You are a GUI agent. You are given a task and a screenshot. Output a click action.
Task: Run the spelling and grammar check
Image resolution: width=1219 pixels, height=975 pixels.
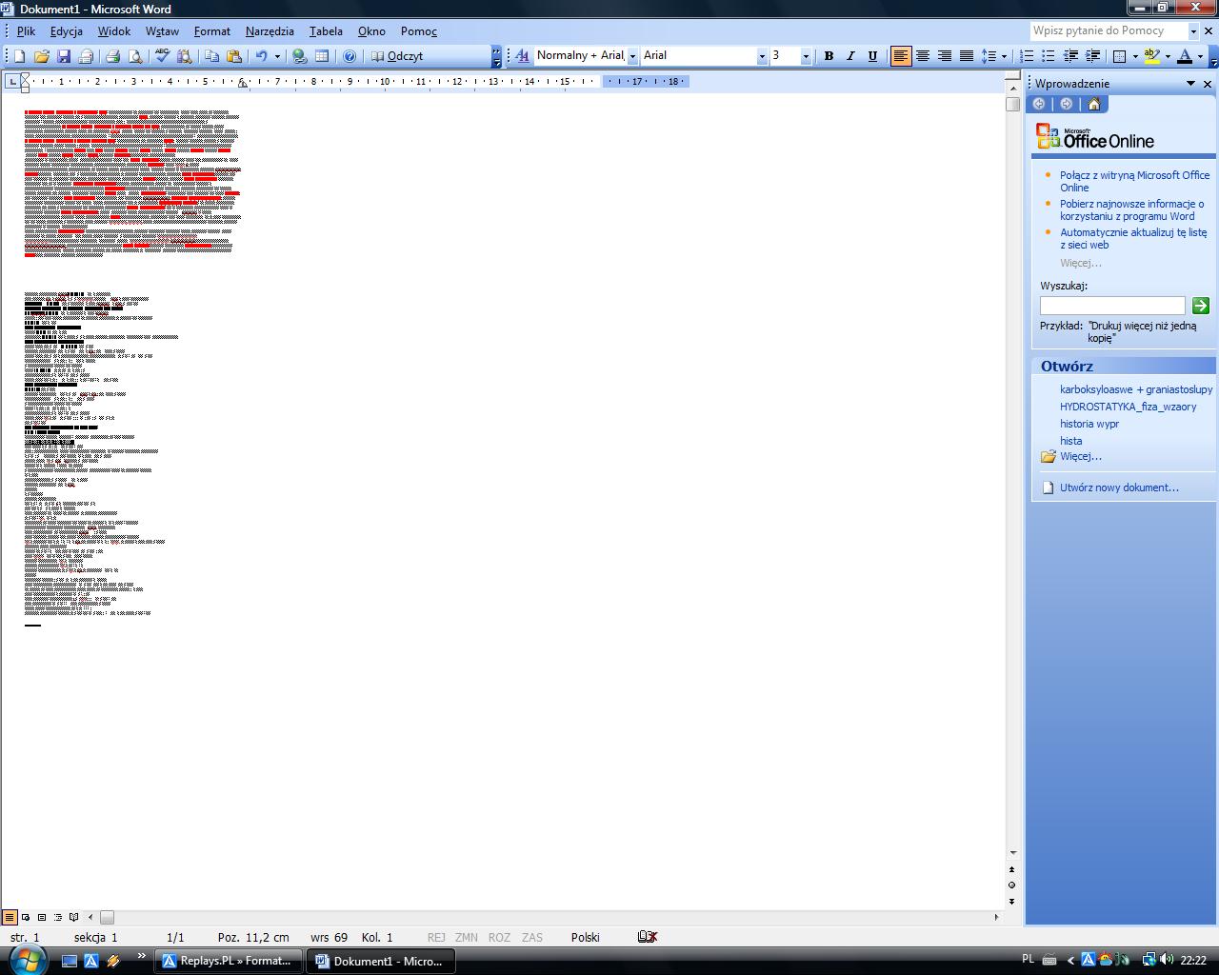point(163,56)
